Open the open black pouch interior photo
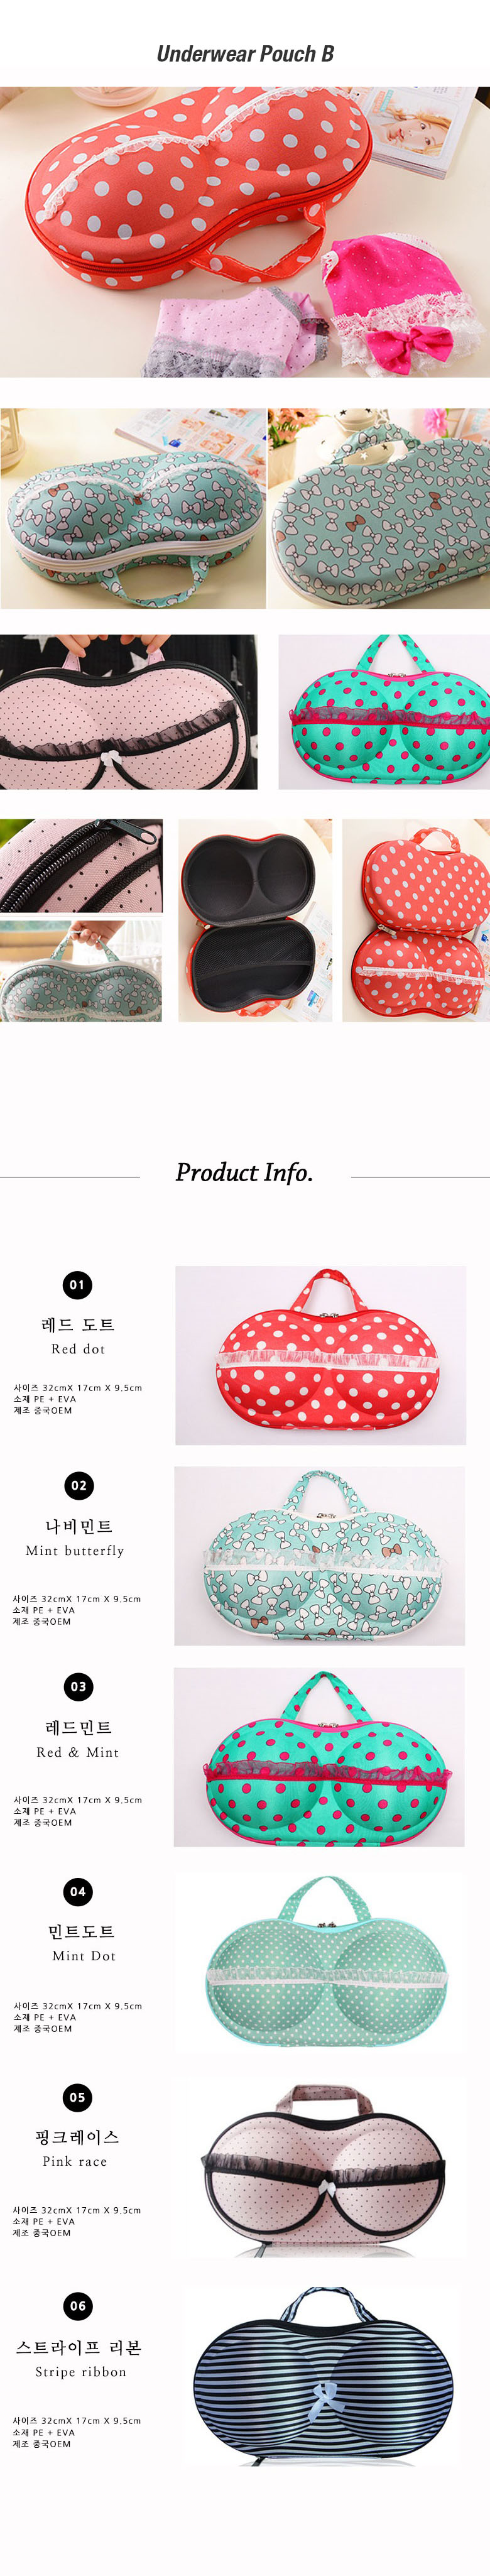Screen dimensions: 490x2576 click(x=255, y=921)
